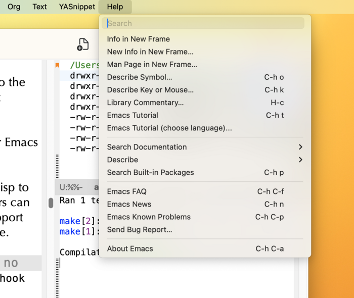Open Emacs News

[205, 204]
